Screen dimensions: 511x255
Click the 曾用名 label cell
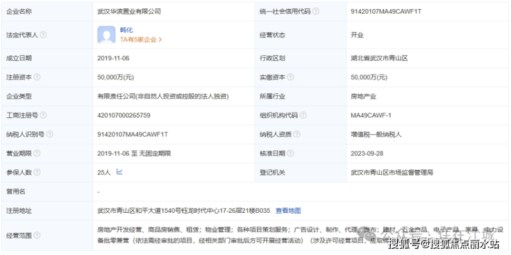[x=47, y=191]
